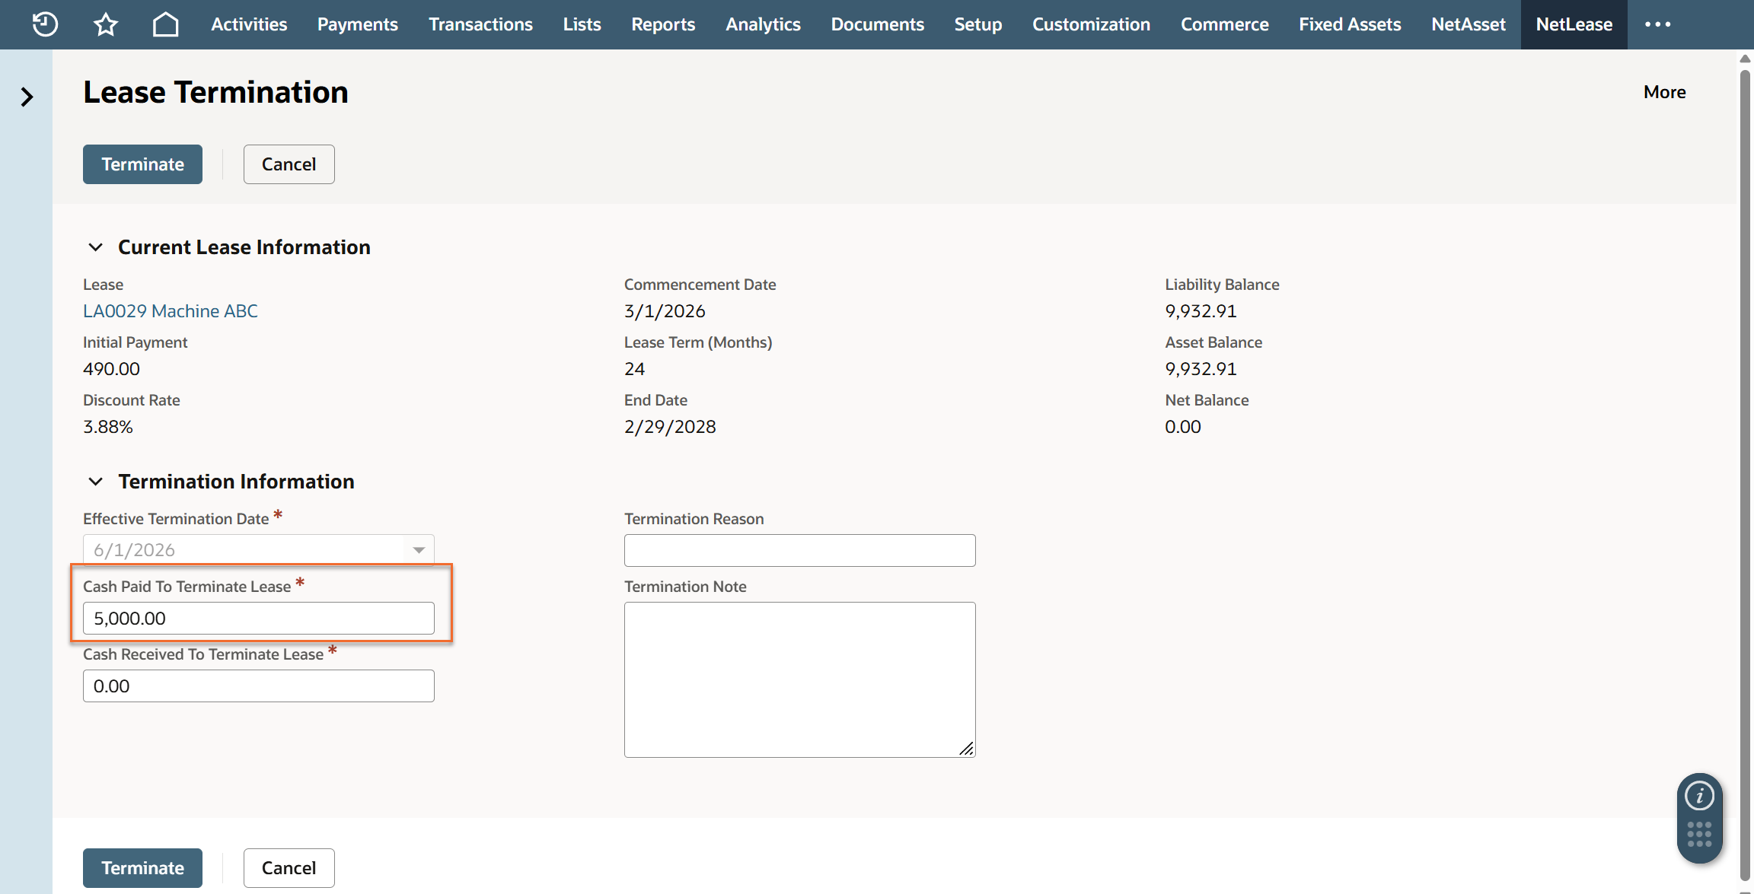Open the Transactions menu
The height and width of the screenshot is (894, 1754).
(x=480, y=24)
